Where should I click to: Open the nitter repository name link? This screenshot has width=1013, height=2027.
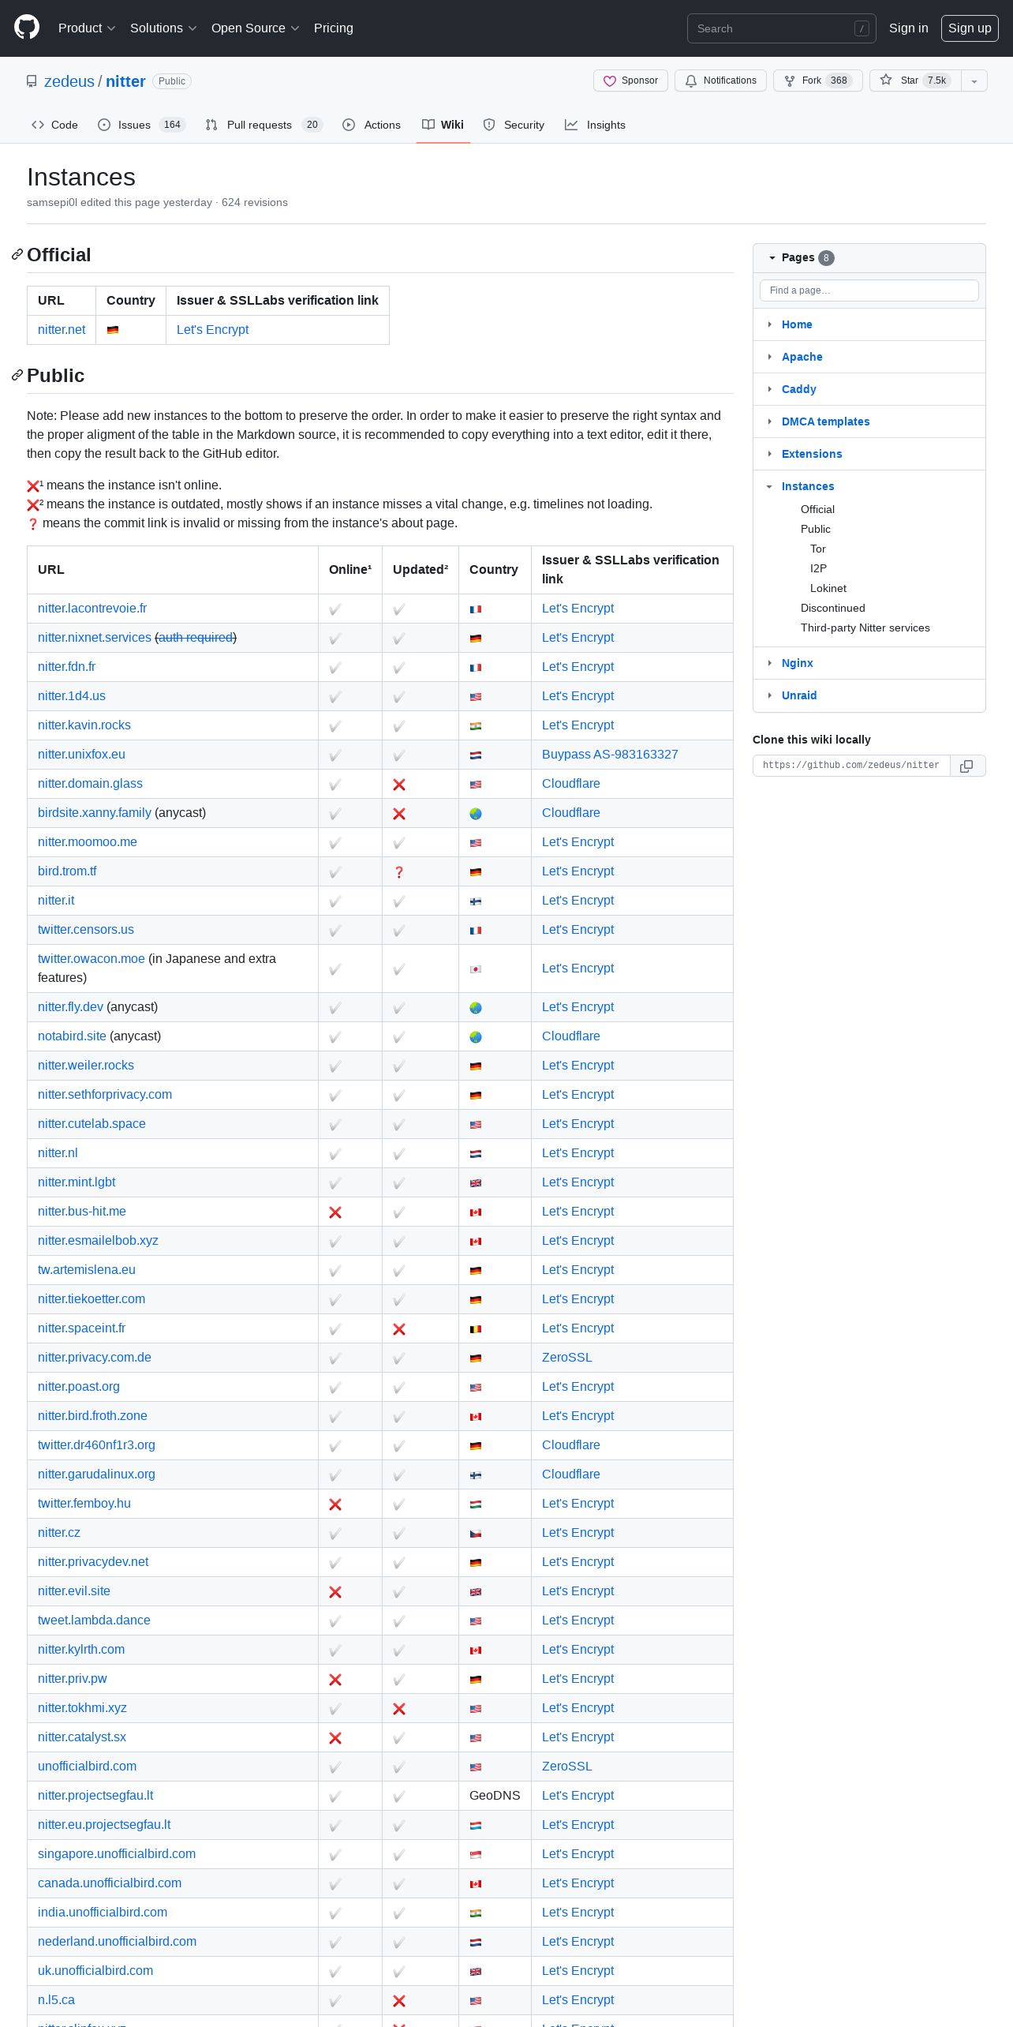[125, 81]
